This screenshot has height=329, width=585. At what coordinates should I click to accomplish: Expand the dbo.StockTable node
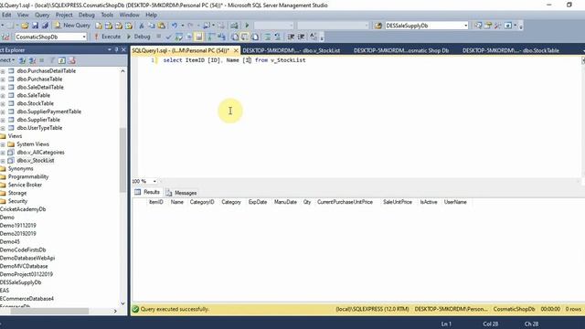3,103
